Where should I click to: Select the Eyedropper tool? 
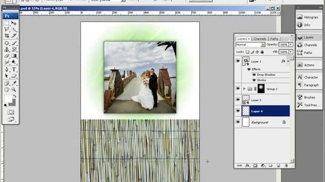pyautogui.click(x=14, y=83)
